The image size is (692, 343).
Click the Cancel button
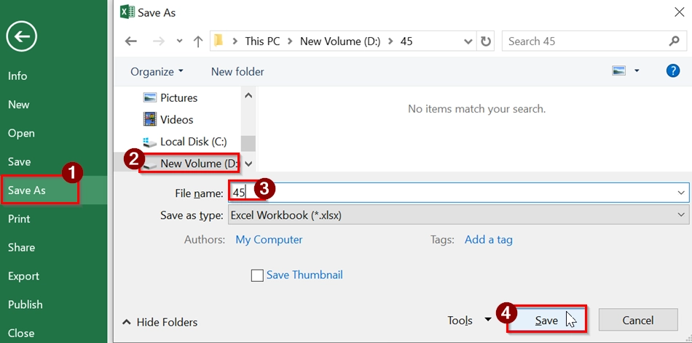[637, 320]
